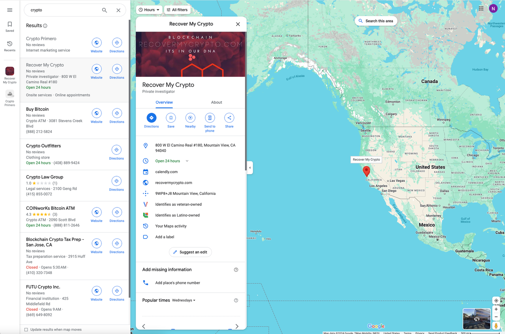Click into the crypto search field
The image size is (505, 334).
click(x=63, y=10)
